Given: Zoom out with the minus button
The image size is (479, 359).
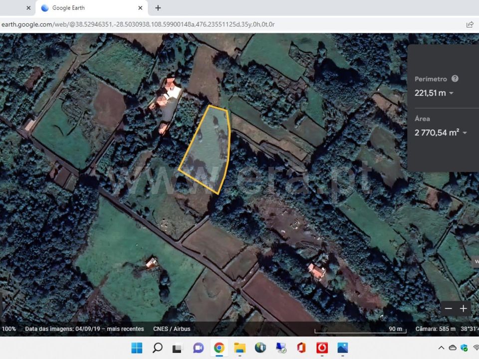Looking at the screenshot, I should pyautogui.click(x=448, y=309).
